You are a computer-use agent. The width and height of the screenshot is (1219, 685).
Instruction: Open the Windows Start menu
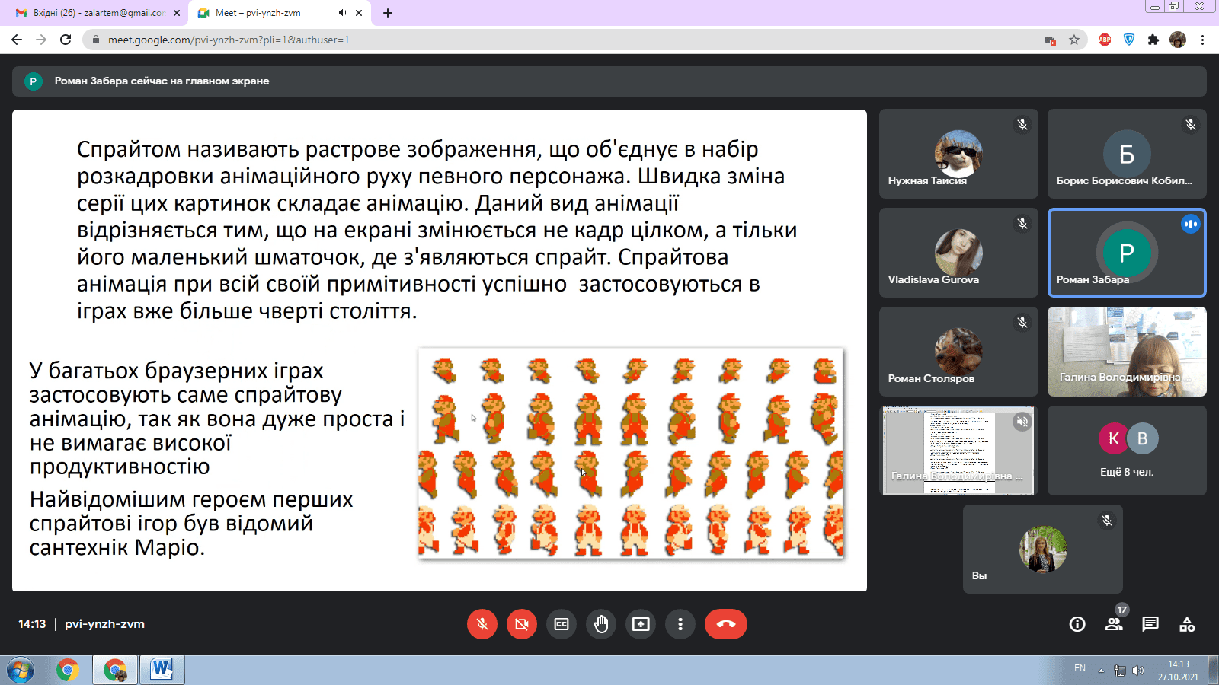[x=21, y=671]
